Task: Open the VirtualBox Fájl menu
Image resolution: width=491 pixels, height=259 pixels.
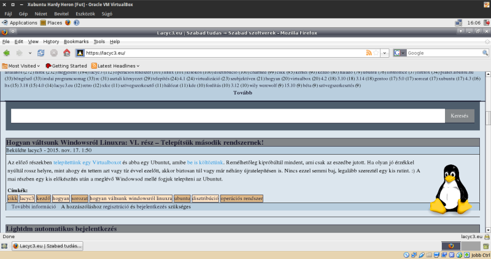Action: [8, 14]
